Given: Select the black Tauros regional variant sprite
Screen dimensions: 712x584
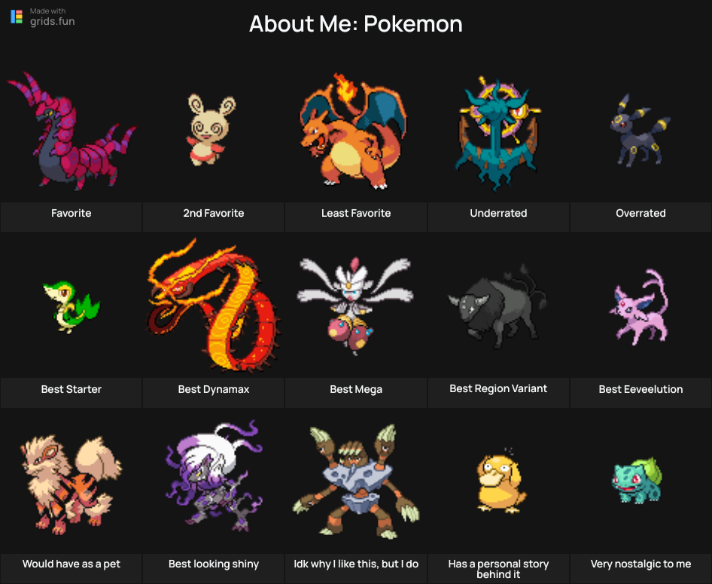Looking at the screenshot, I should tap(497, 307).
